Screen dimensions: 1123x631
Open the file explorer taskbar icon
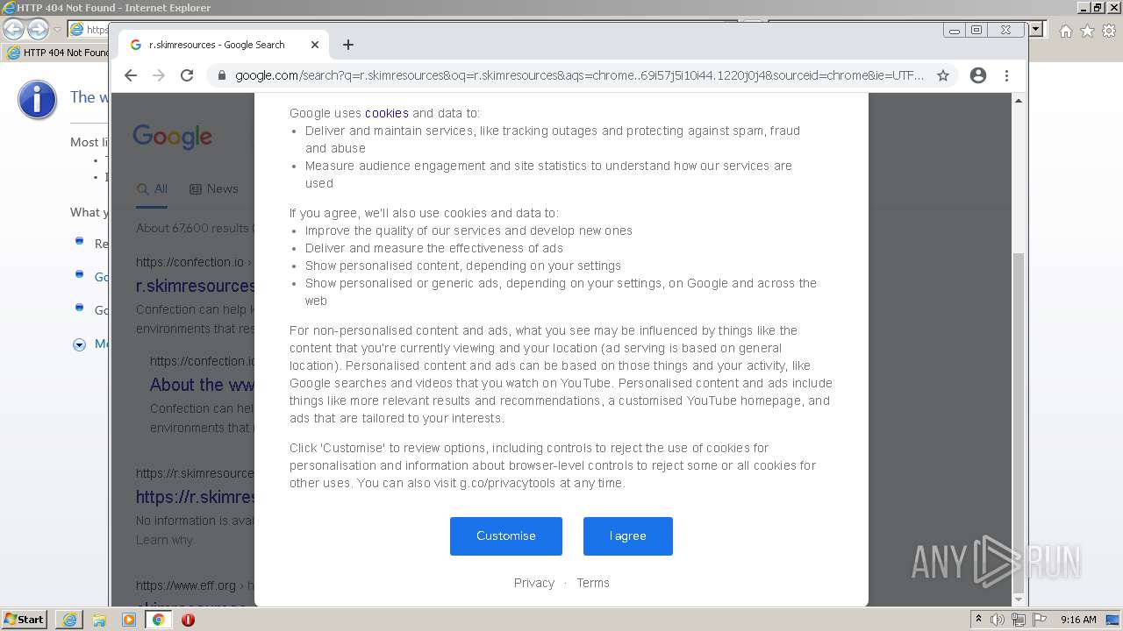99,620
